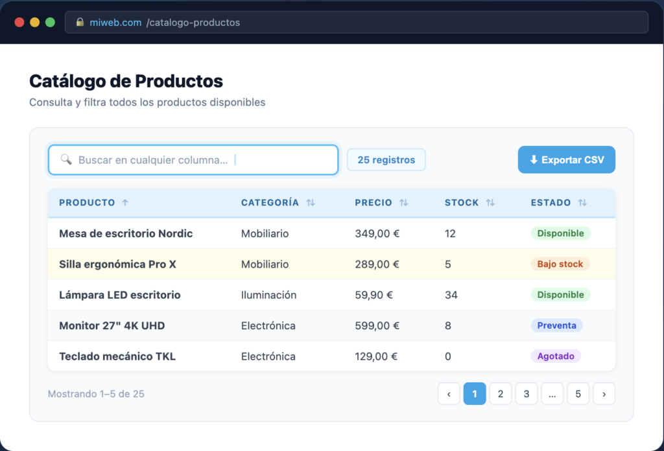Click the Agotado status badge
The width and height of the screenshot is (664, 451).
555,356
